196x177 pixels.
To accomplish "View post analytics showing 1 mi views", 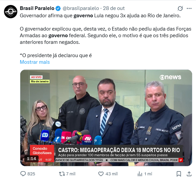I will tap(140, 174).
